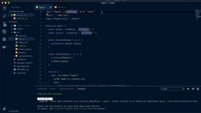
Task: Open the Source Control view
Action: tap(4, 24)
